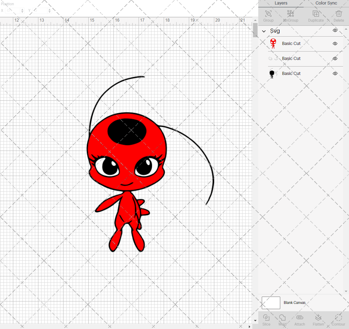This screenshot has width=349, height=329.
Task: Select the white eyes layer thumbnail
Action: (273, 59)
